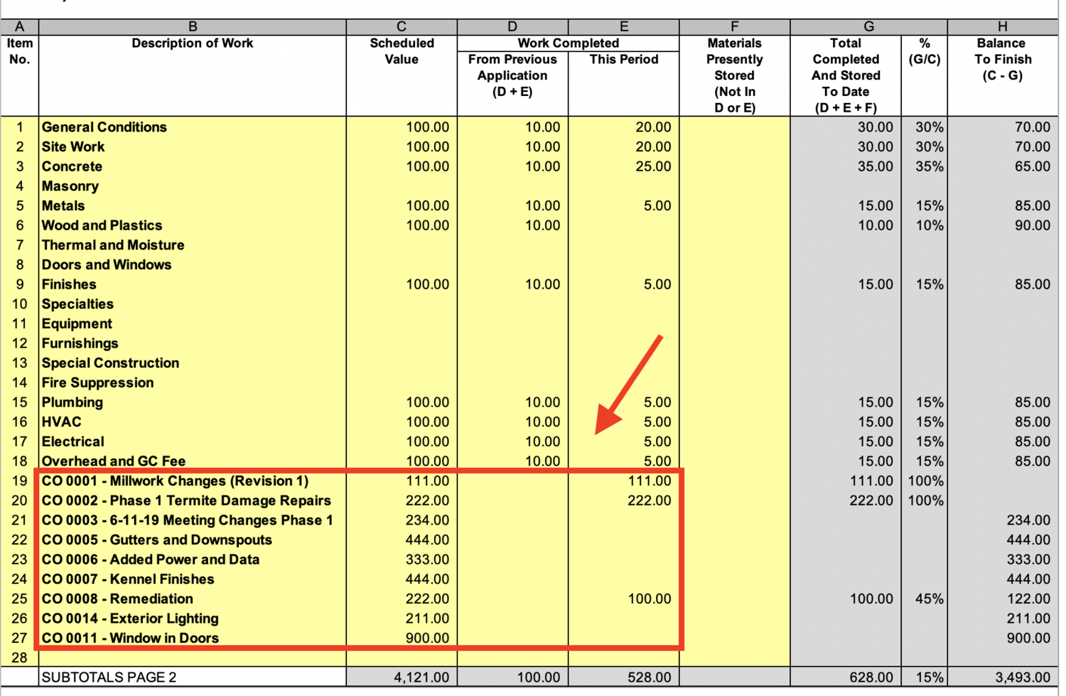
Task: Select column C header
Action: pos(402,26)
